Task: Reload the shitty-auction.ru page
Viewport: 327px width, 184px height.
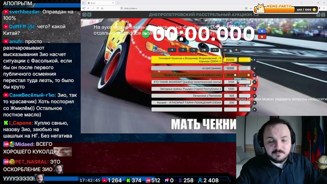Action: pyautogui.click(x=98, y=8)
